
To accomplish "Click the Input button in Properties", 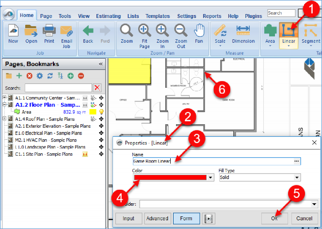I will pos(129,218).
